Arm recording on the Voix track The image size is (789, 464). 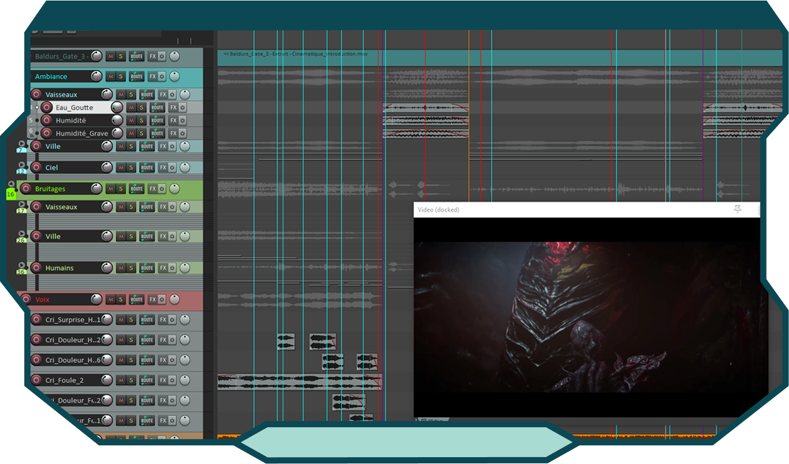pos(26,300)
